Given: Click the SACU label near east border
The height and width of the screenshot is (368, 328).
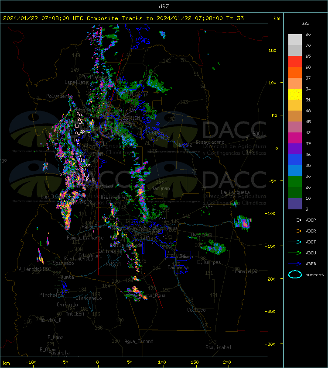Looking at the screenshot, I should pos(258,134).
